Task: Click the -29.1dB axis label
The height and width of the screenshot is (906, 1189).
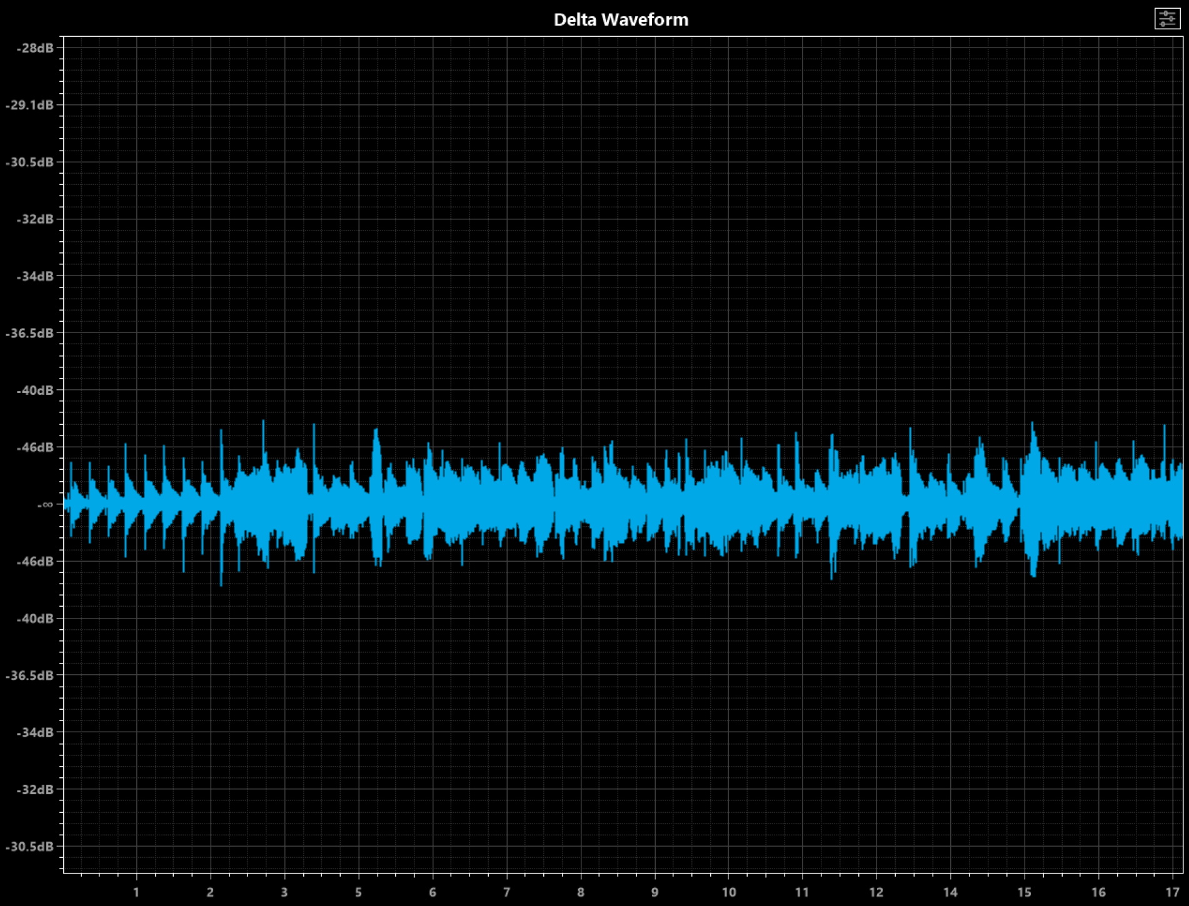Action: (x=30, y=105)
